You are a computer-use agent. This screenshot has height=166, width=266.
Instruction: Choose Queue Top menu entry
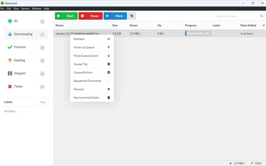(x=92, y=64)
